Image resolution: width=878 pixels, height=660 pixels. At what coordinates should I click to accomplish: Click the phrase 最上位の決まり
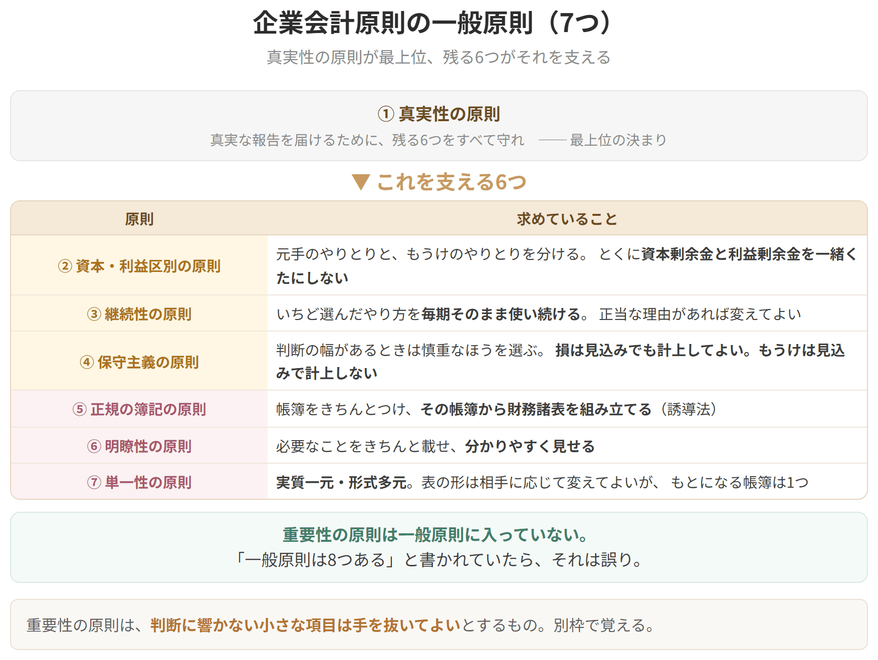(x=618, y=140)
